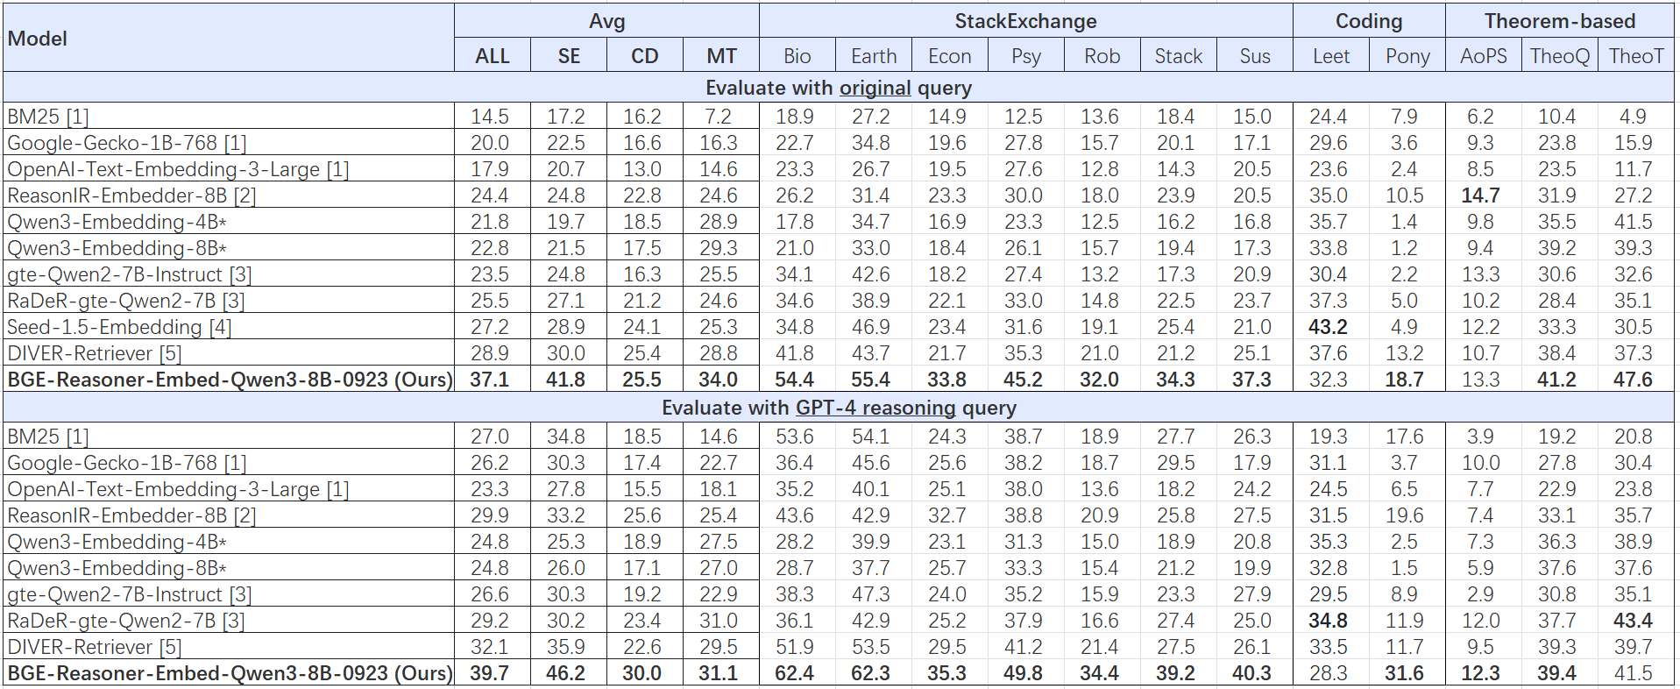The height and width of the screenshot is (689, 1680).
Task: Click the Stack column header
Action: 1178,56
